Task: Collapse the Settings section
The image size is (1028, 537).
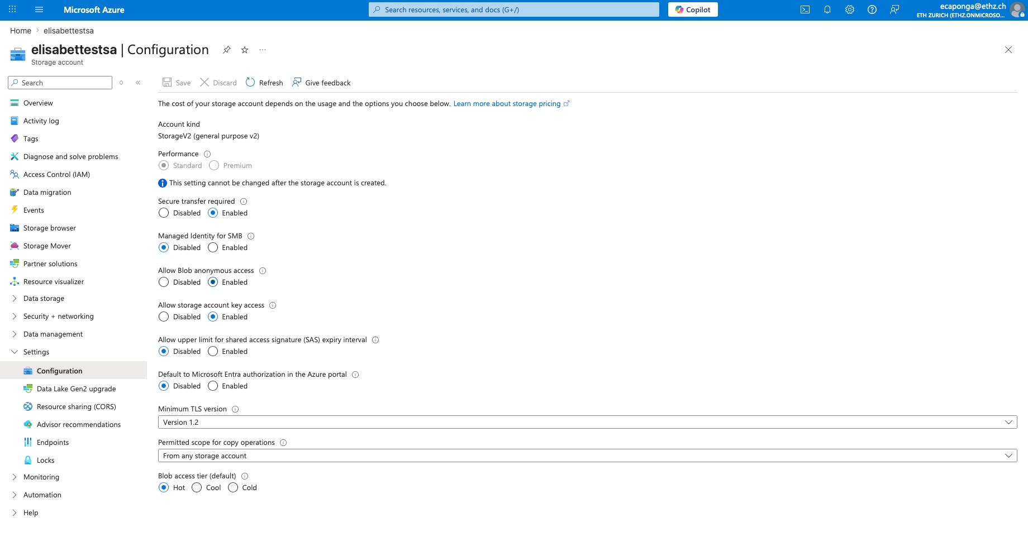Action: tap(15, 352)
